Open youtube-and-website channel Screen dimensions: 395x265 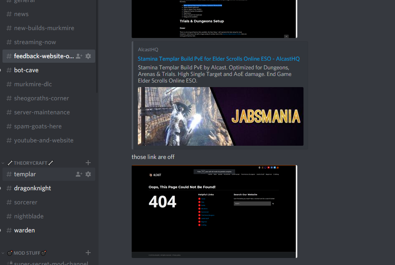pyautogui.click(x=49, y=140)
